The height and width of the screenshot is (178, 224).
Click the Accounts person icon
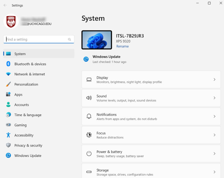click(9, 105)
